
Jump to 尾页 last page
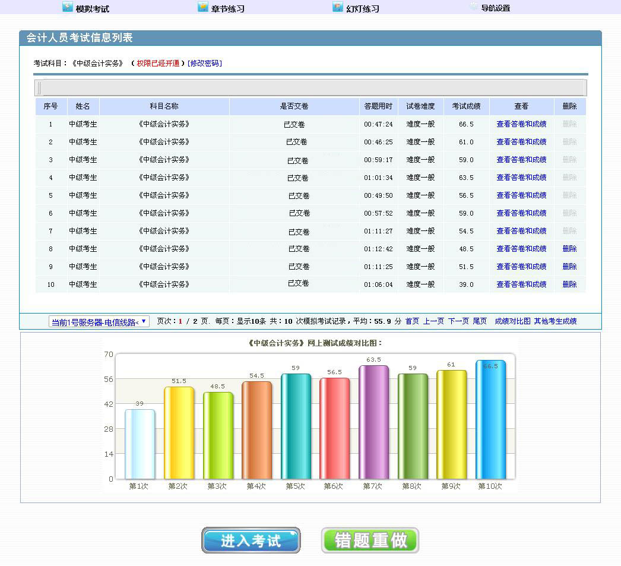tap(480, 321)
